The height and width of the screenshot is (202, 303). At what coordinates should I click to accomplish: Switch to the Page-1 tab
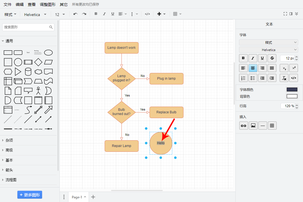pyautogui.click(x=77, y=197)
